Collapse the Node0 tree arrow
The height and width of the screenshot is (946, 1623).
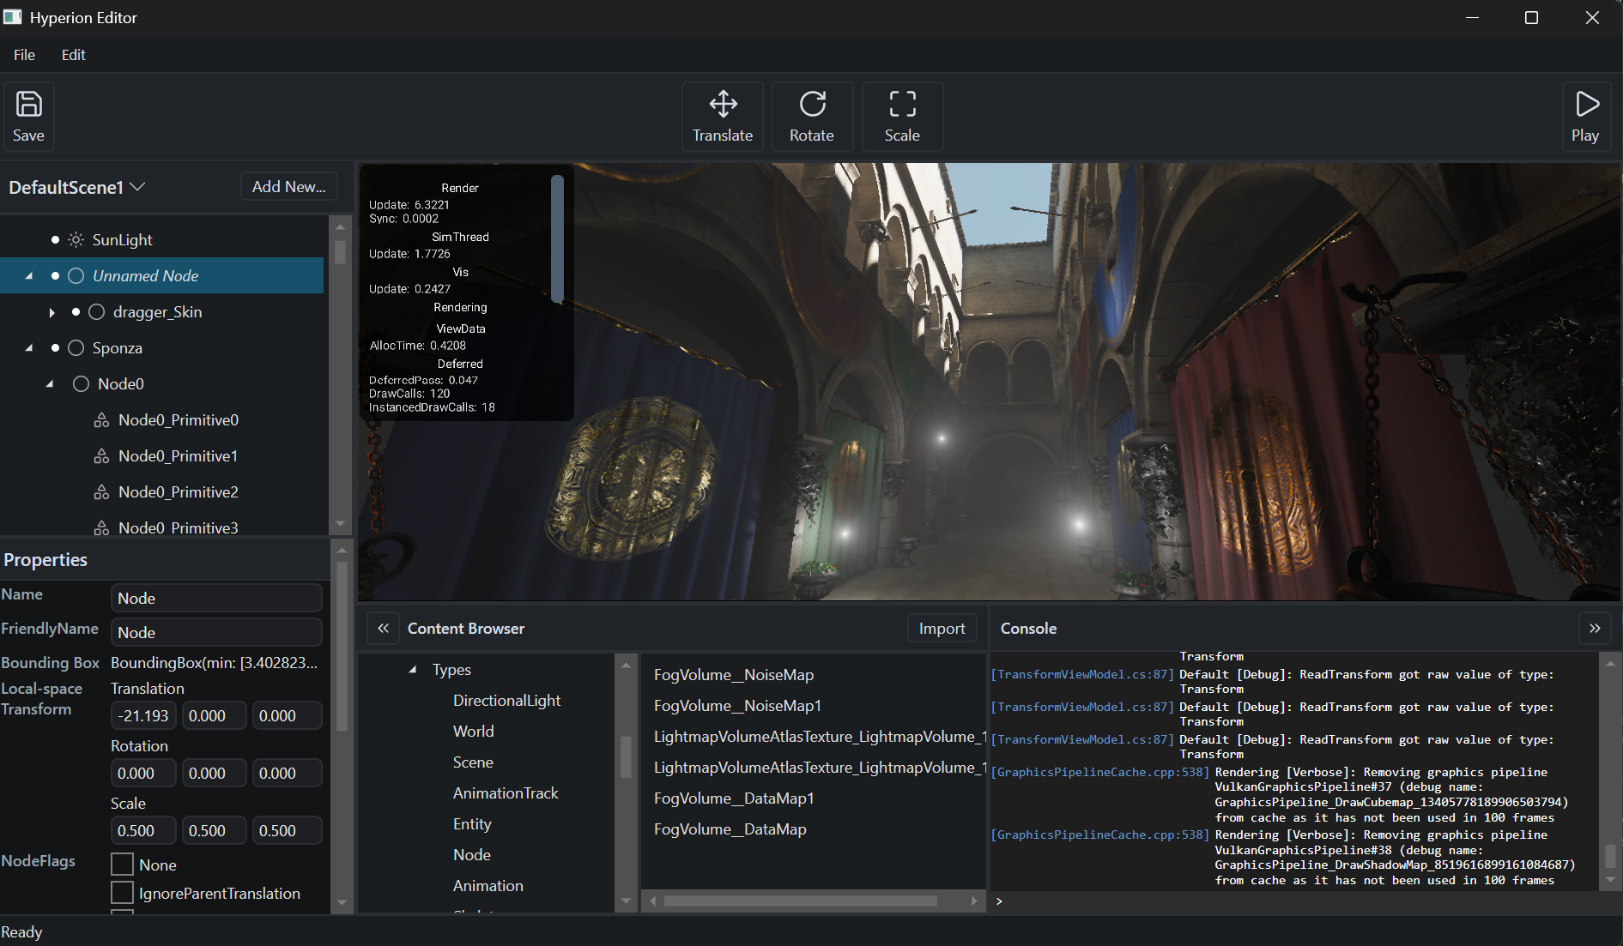pos(51,384)
